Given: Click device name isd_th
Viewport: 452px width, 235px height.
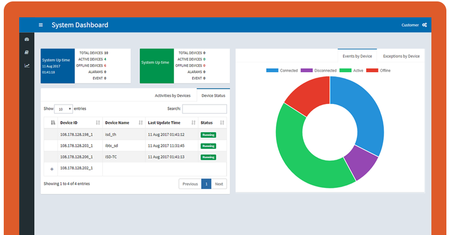Looking at the screenshot, I should point(111,134).
